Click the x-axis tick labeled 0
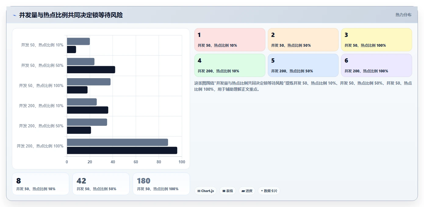The height and width of the screenshot is (207, 424). [x=67, y=162]
